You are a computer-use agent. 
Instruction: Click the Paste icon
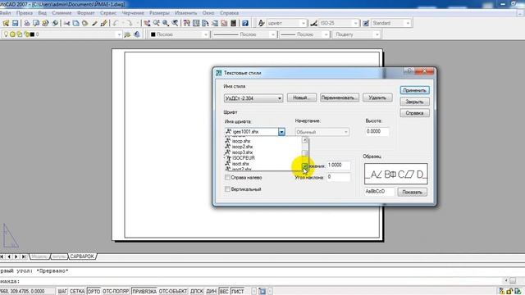pos(85,23)
